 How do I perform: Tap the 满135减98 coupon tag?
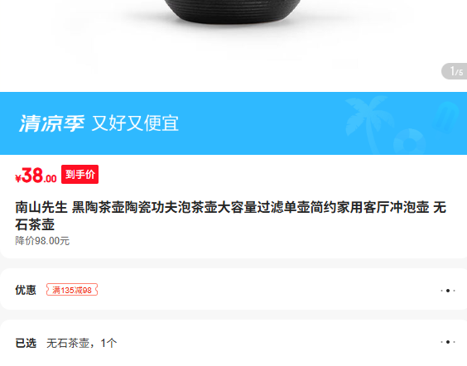(x=72, y=290)
